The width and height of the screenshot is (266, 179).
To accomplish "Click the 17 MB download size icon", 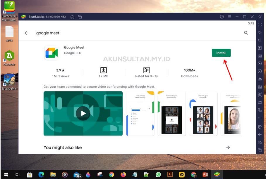I will (x=104, y=70).
